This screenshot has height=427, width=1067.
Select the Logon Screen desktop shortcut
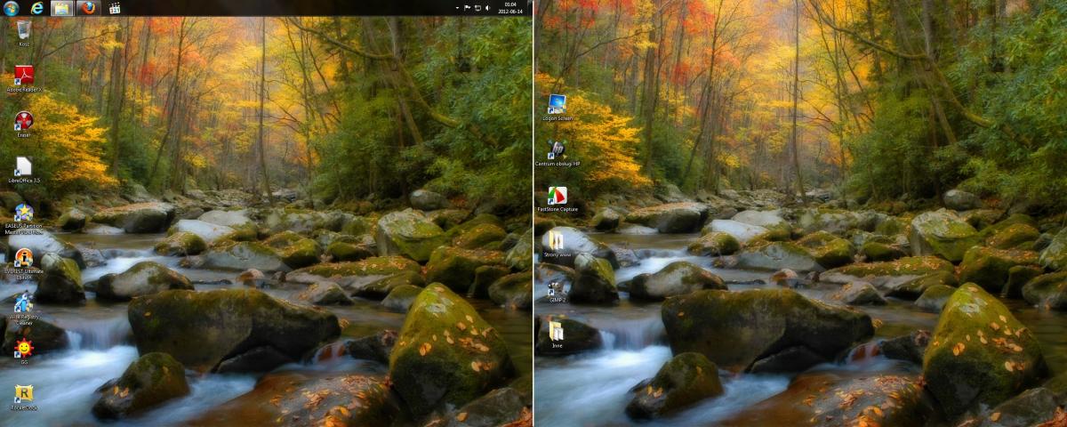pos(558,108)
